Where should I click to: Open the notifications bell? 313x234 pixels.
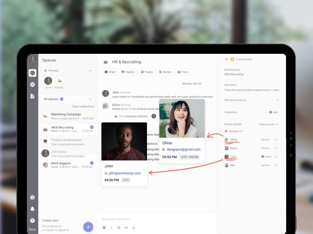coord(32,209)
